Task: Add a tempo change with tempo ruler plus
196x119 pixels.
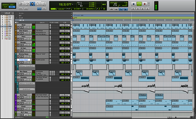Action: (x=71, y=18)
